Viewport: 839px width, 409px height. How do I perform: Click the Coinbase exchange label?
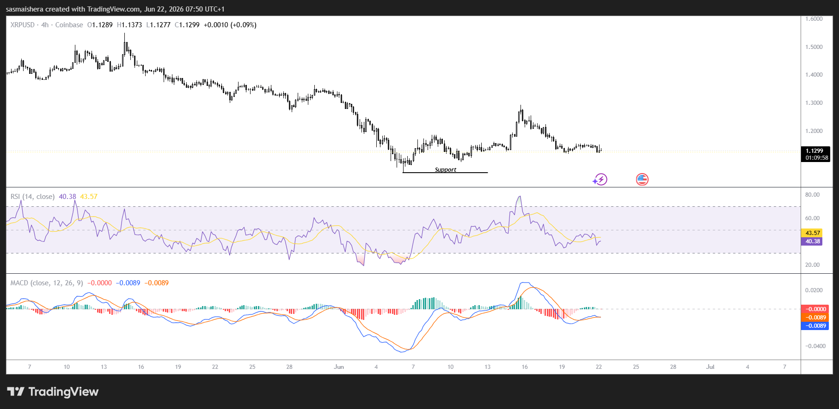[69, 25]
